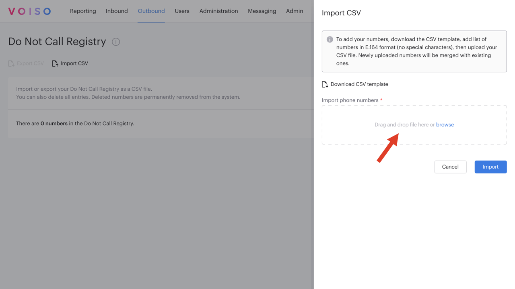
Task: Open the Administration section
Action: click(x=218, y=11)
